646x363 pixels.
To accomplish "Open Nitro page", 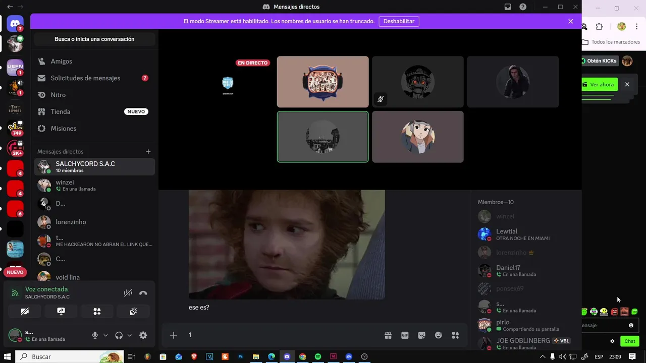I will 94,95.
